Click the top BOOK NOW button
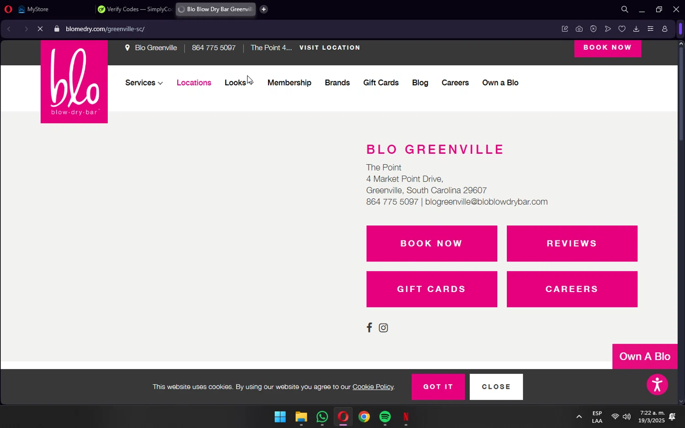 tap(607, 48)
